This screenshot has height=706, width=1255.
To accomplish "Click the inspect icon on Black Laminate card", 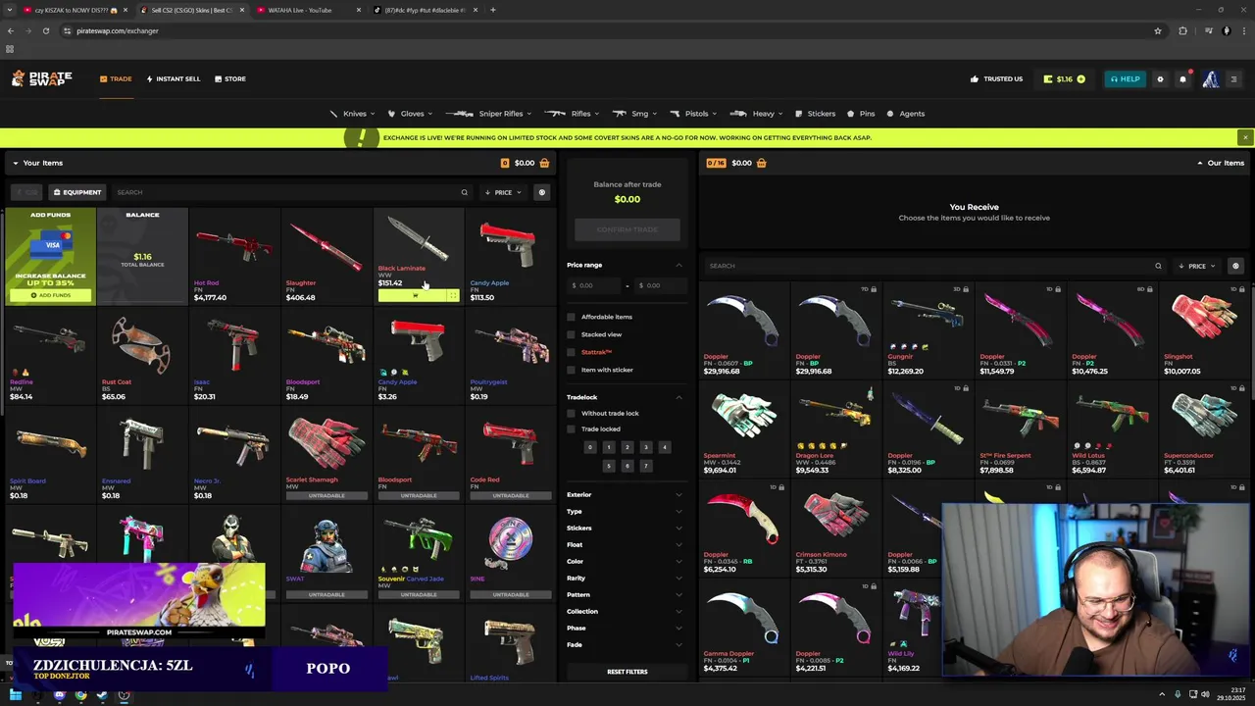I will pyautogui.click(x=453, y=295).
